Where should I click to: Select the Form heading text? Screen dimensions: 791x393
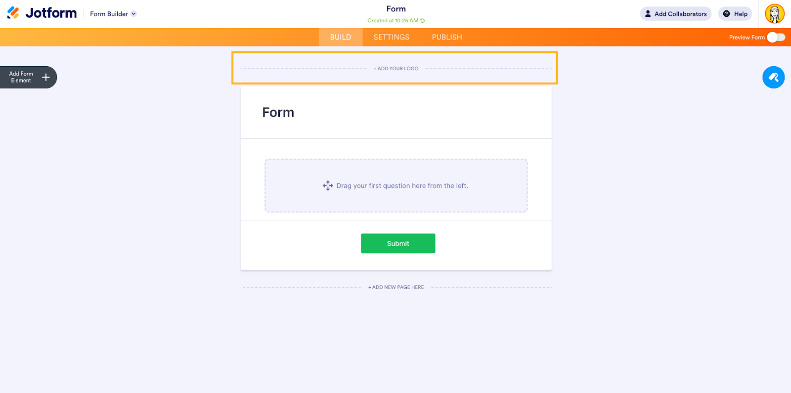coord(278,113)
